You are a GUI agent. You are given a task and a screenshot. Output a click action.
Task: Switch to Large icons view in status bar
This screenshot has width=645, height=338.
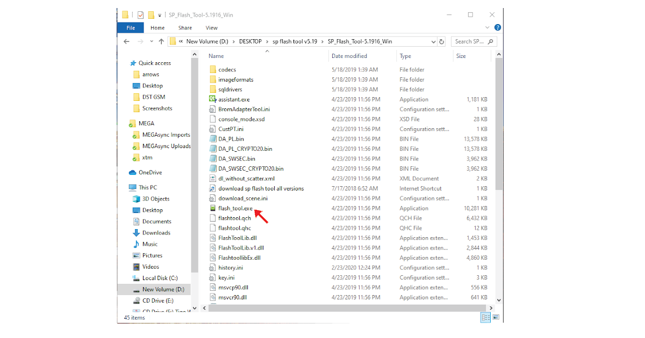click(497, 318)
